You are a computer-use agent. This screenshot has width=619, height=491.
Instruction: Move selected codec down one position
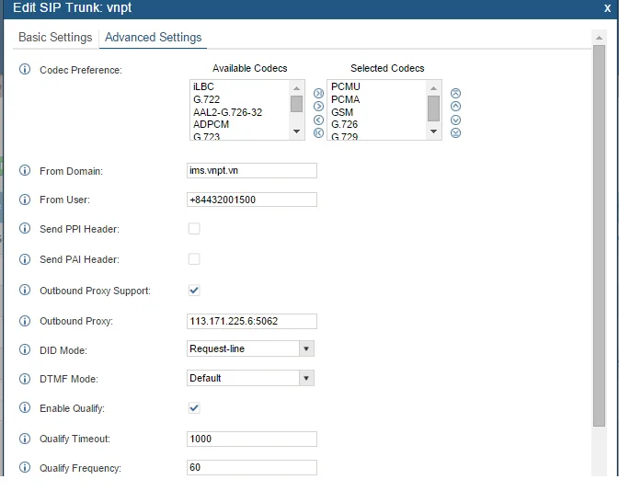455,120
